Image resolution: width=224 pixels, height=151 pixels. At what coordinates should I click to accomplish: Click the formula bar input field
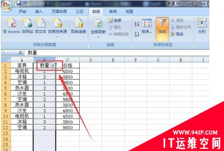116,53
